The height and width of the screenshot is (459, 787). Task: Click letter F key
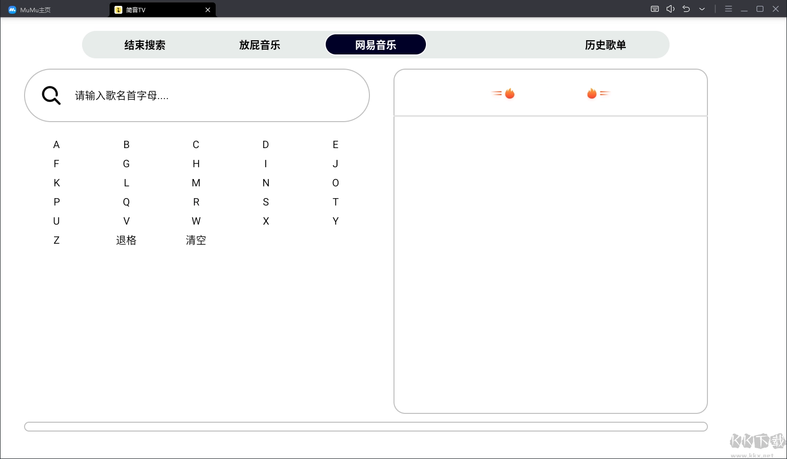pos(56,164)
